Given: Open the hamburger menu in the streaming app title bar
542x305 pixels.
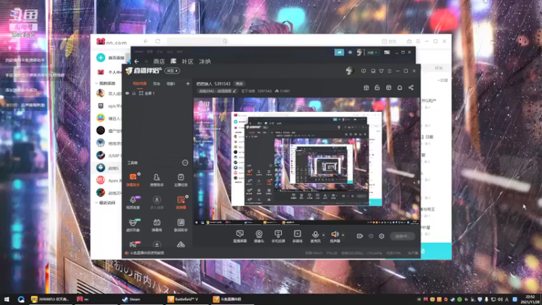Looking at the screenshot, I should 390,71.
